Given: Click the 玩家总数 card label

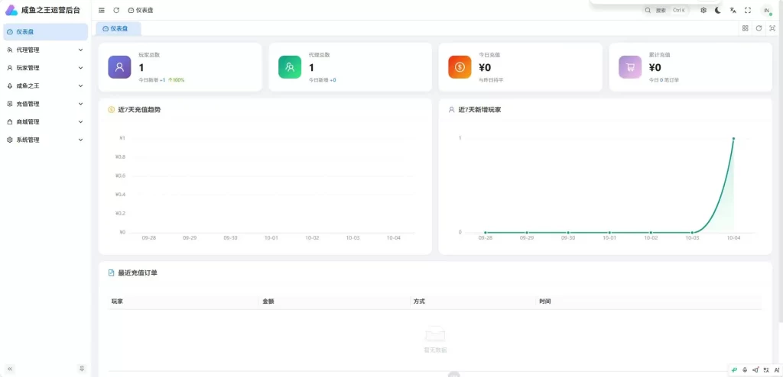Looking at the screenshot, I should coord(149,55).
